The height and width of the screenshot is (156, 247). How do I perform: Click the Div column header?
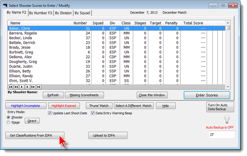click(113, 23)
